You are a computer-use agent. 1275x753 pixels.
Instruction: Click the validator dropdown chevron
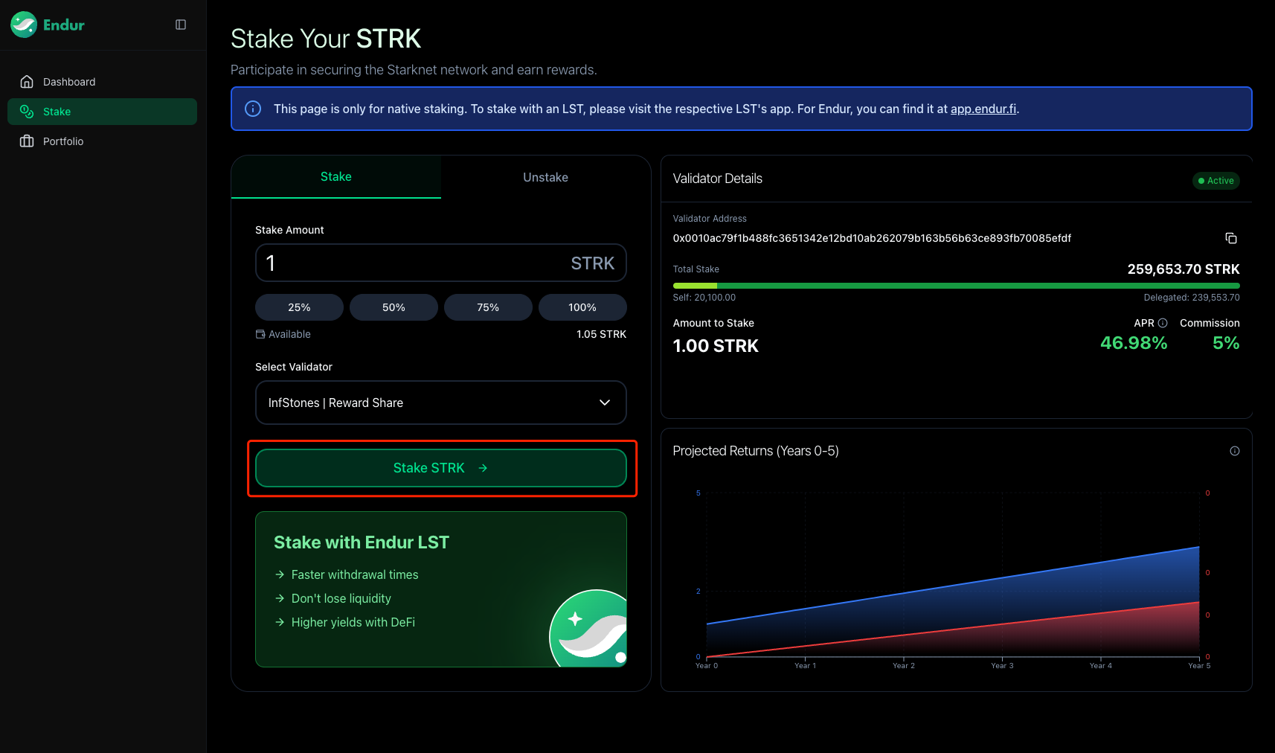(605, 403)
